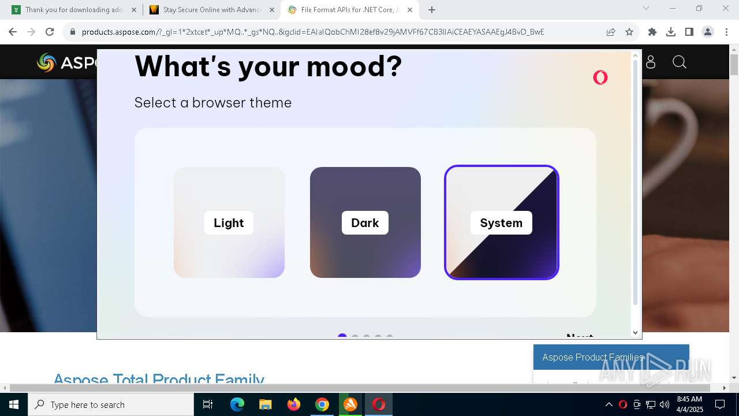The height and width of the screenshot is (416, 739).
Task: Focus the address bar URL
Action: point(313,32)
